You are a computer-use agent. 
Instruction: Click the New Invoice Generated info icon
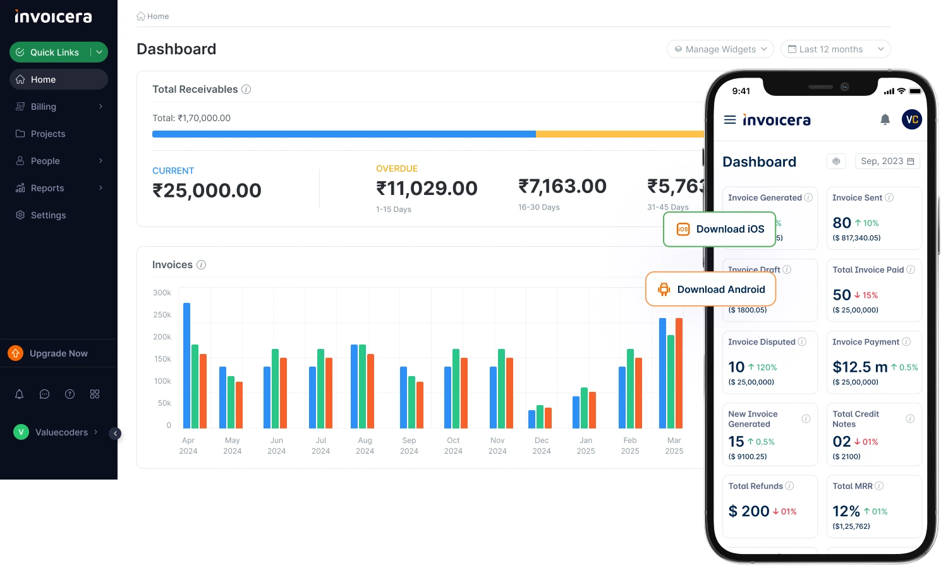806,419
